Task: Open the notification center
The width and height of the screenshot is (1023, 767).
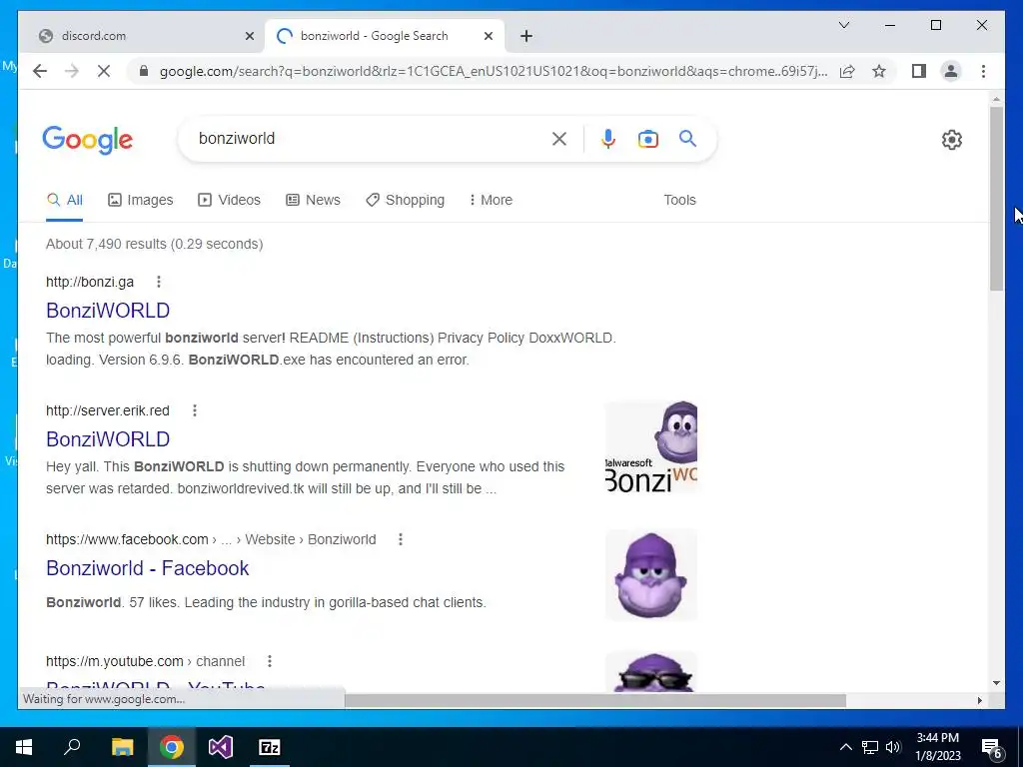Action: coord(992,748)
